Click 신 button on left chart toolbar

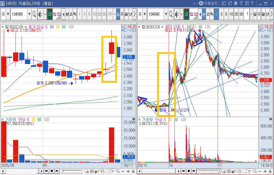click(50, 14)
